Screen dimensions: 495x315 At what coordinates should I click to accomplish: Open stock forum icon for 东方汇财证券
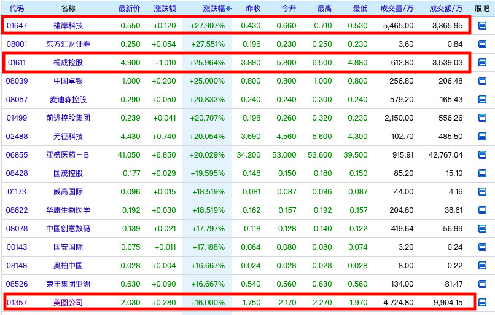click(x=482, y=44)
